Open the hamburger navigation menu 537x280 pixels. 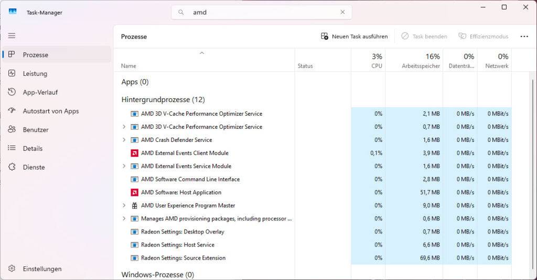point(12,36)
